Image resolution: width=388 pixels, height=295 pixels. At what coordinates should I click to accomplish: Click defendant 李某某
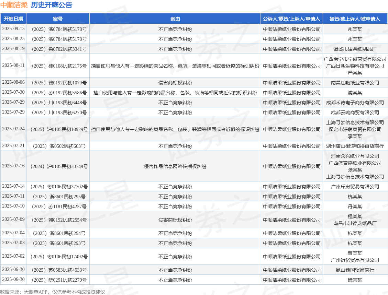pos(355,136)
